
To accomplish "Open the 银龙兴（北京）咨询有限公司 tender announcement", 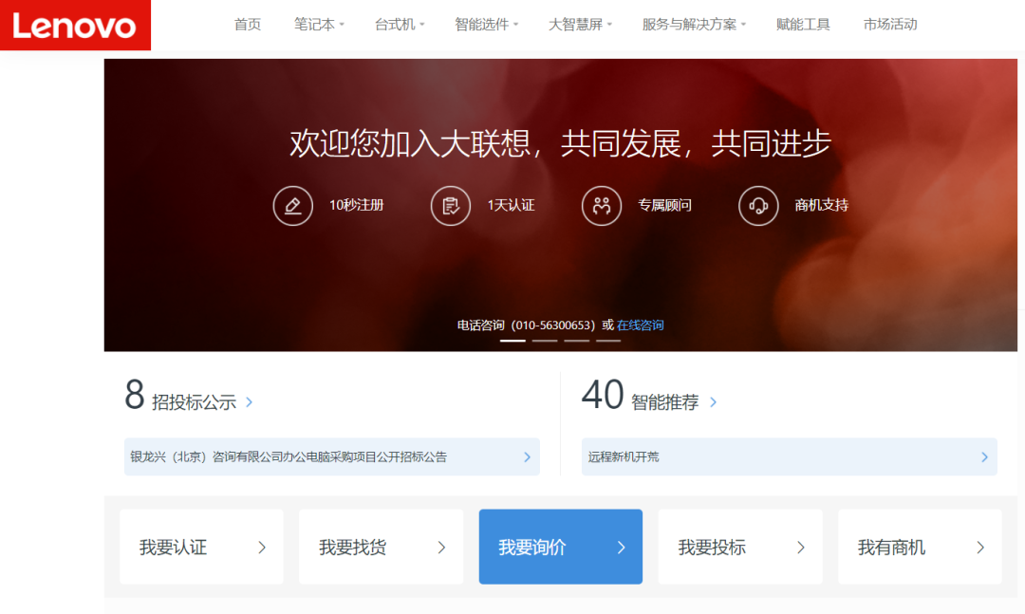I will pyautogui.click(x=332, y=457).
